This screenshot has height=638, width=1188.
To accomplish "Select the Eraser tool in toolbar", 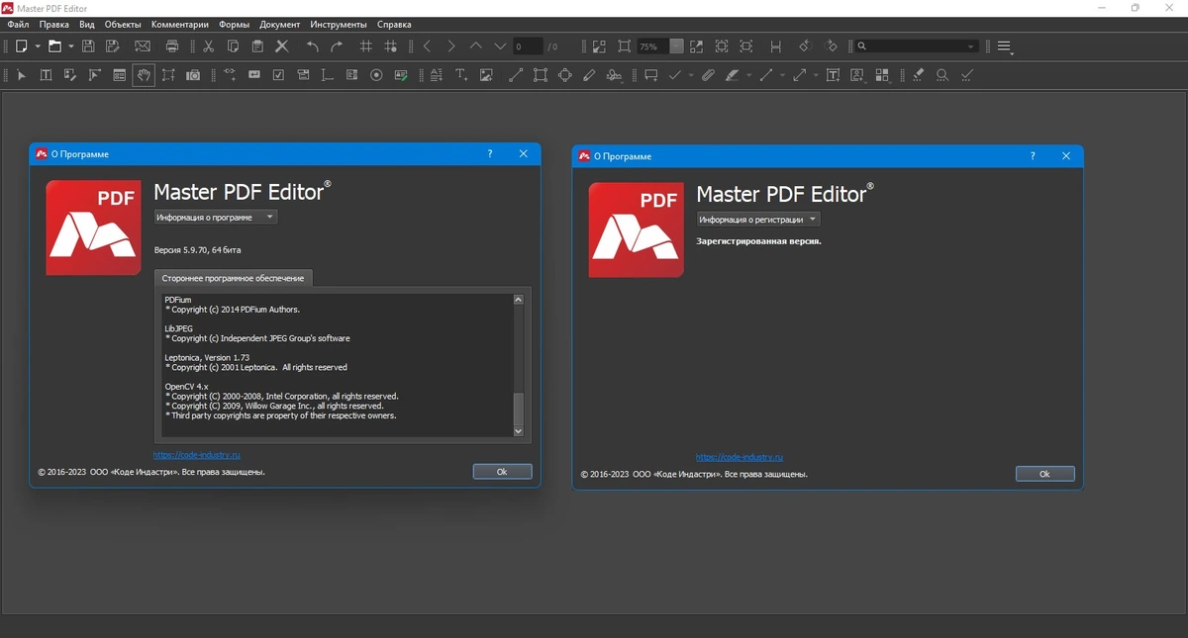I will pyautogui.click(x=918, y=75).
